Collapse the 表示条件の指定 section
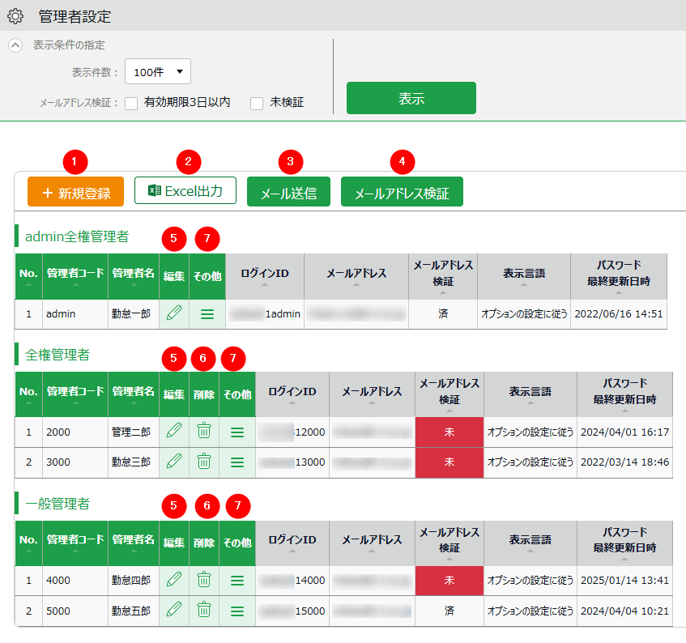 tap(15, 45)
